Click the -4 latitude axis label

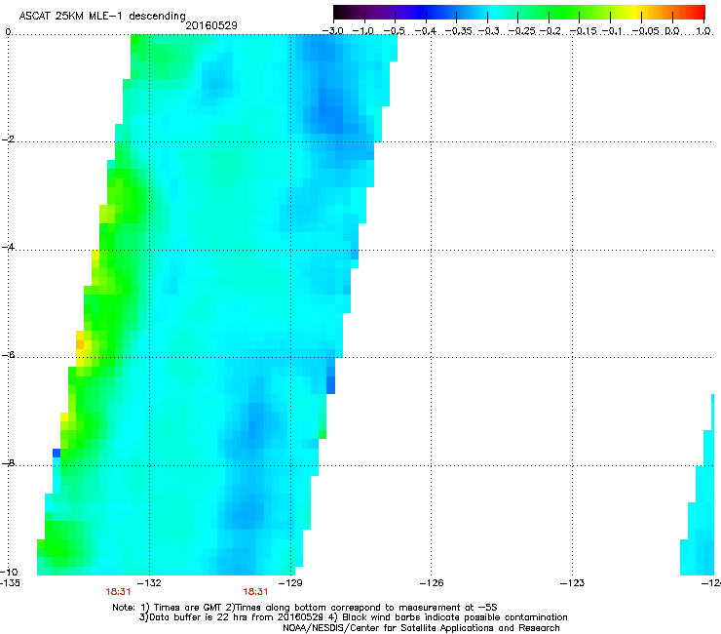(x=8, y=247)
